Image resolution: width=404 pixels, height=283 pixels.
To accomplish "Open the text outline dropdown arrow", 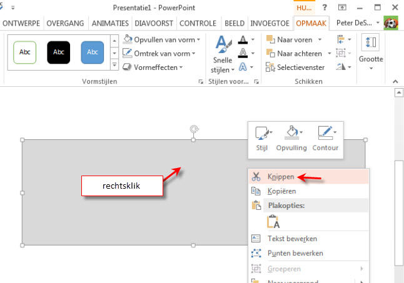I will (x=253, y=53).
